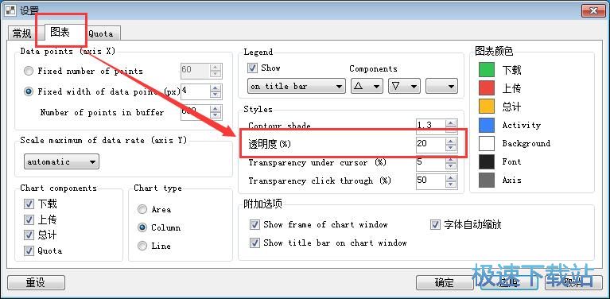Viewport: 610px width, 299px height.
Task: Expand the 'on title bar' legend dropdown
Action: pos(296,87)
